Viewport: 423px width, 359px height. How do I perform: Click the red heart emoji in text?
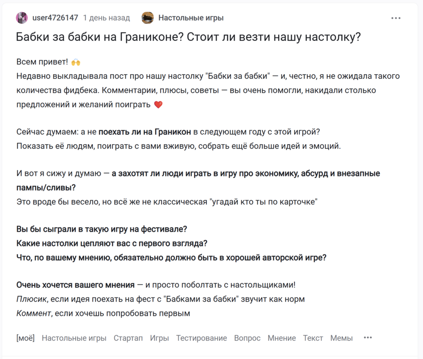[158, 104]
